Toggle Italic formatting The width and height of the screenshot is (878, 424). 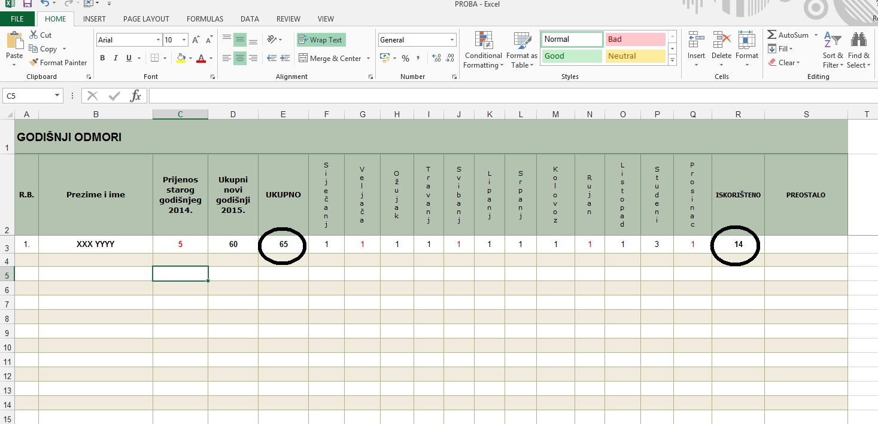pos(116,58)
